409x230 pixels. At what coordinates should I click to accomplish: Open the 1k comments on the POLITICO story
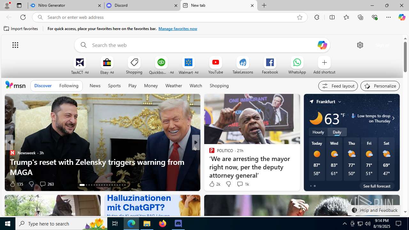coord(243,184)
